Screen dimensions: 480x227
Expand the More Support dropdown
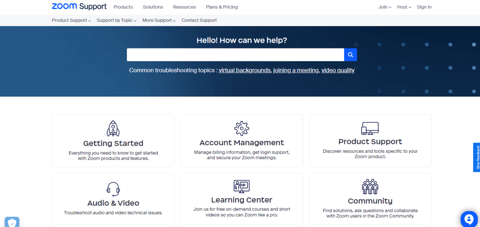tap(159, 20)
